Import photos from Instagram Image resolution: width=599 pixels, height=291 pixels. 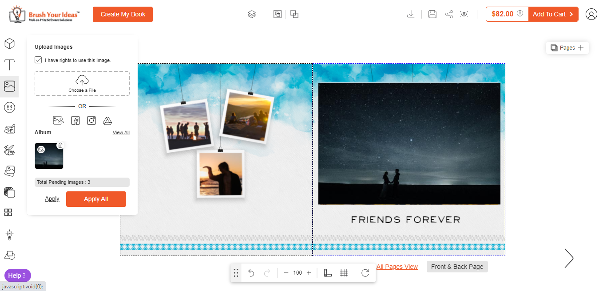tap(91, 120)
